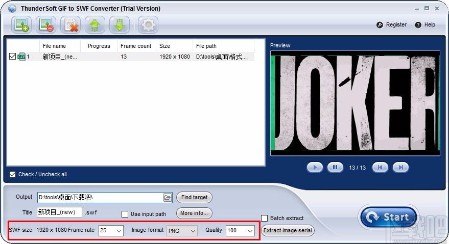Click the More info... button
The height and width of the screenshot is (244, 449).
coord(194,213)
